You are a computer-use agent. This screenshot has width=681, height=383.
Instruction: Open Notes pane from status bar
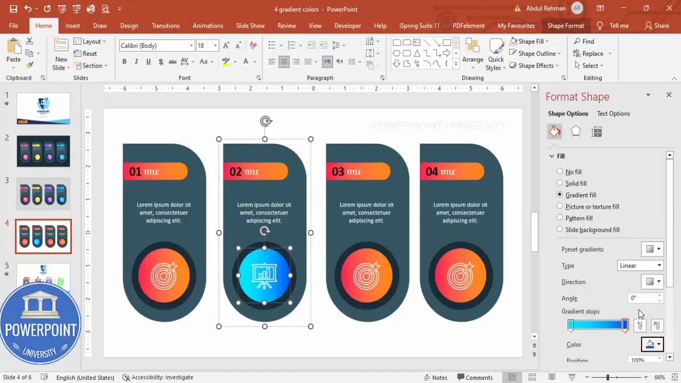435,377
